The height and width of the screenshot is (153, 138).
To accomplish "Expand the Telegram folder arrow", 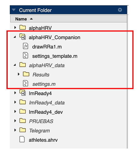I will pyautogui.click(x=15, y=130).
